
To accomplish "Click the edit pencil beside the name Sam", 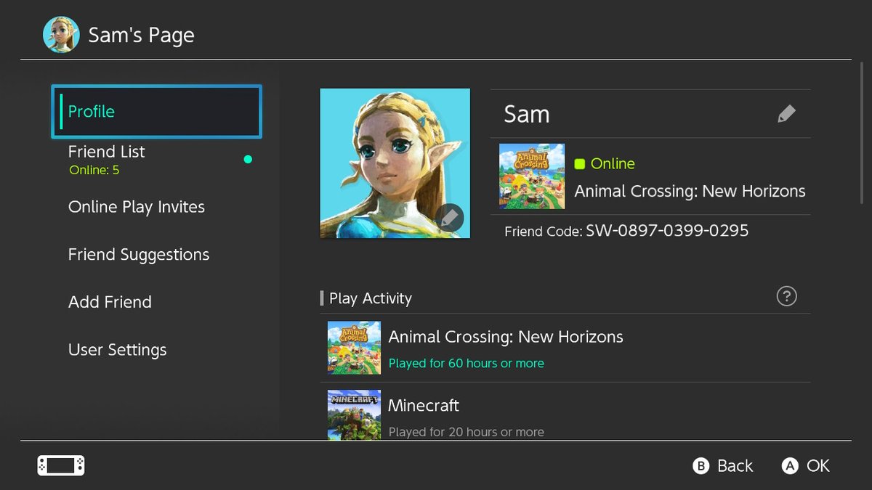I will (786, 114).
